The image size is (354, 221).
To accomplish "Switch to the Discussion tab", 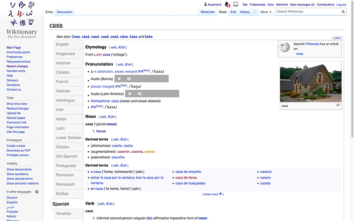I will pyautogui.click(x=65, y=12).
